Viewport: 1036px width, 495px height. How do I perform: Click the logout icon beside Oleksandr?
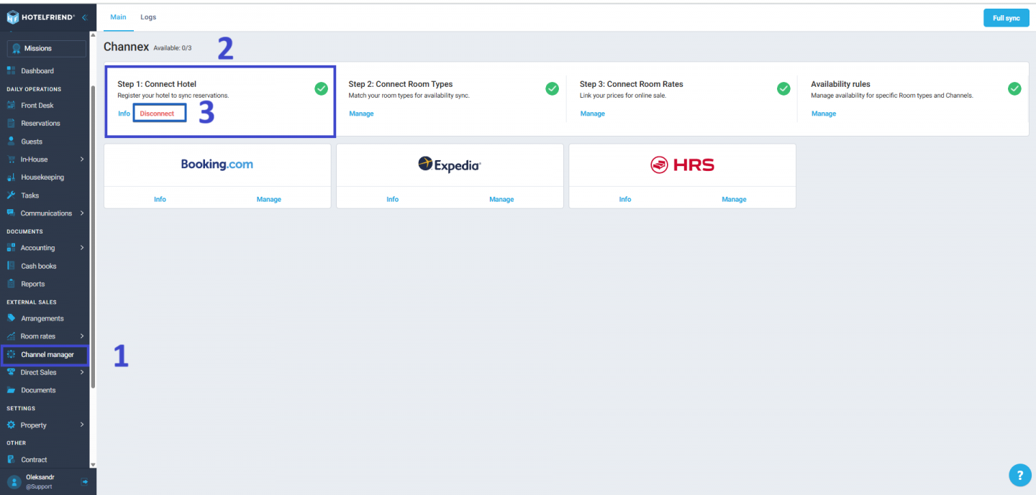point(85,481)
